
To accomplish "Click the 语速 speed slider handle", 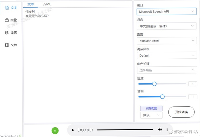I will click(154, 84).
